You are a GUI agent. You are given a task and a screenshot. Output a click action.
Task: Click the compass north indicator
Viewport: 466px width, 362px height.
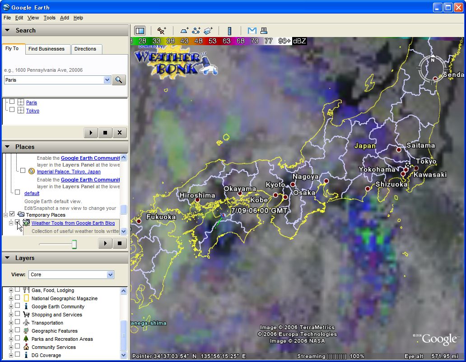click(433, 59)
